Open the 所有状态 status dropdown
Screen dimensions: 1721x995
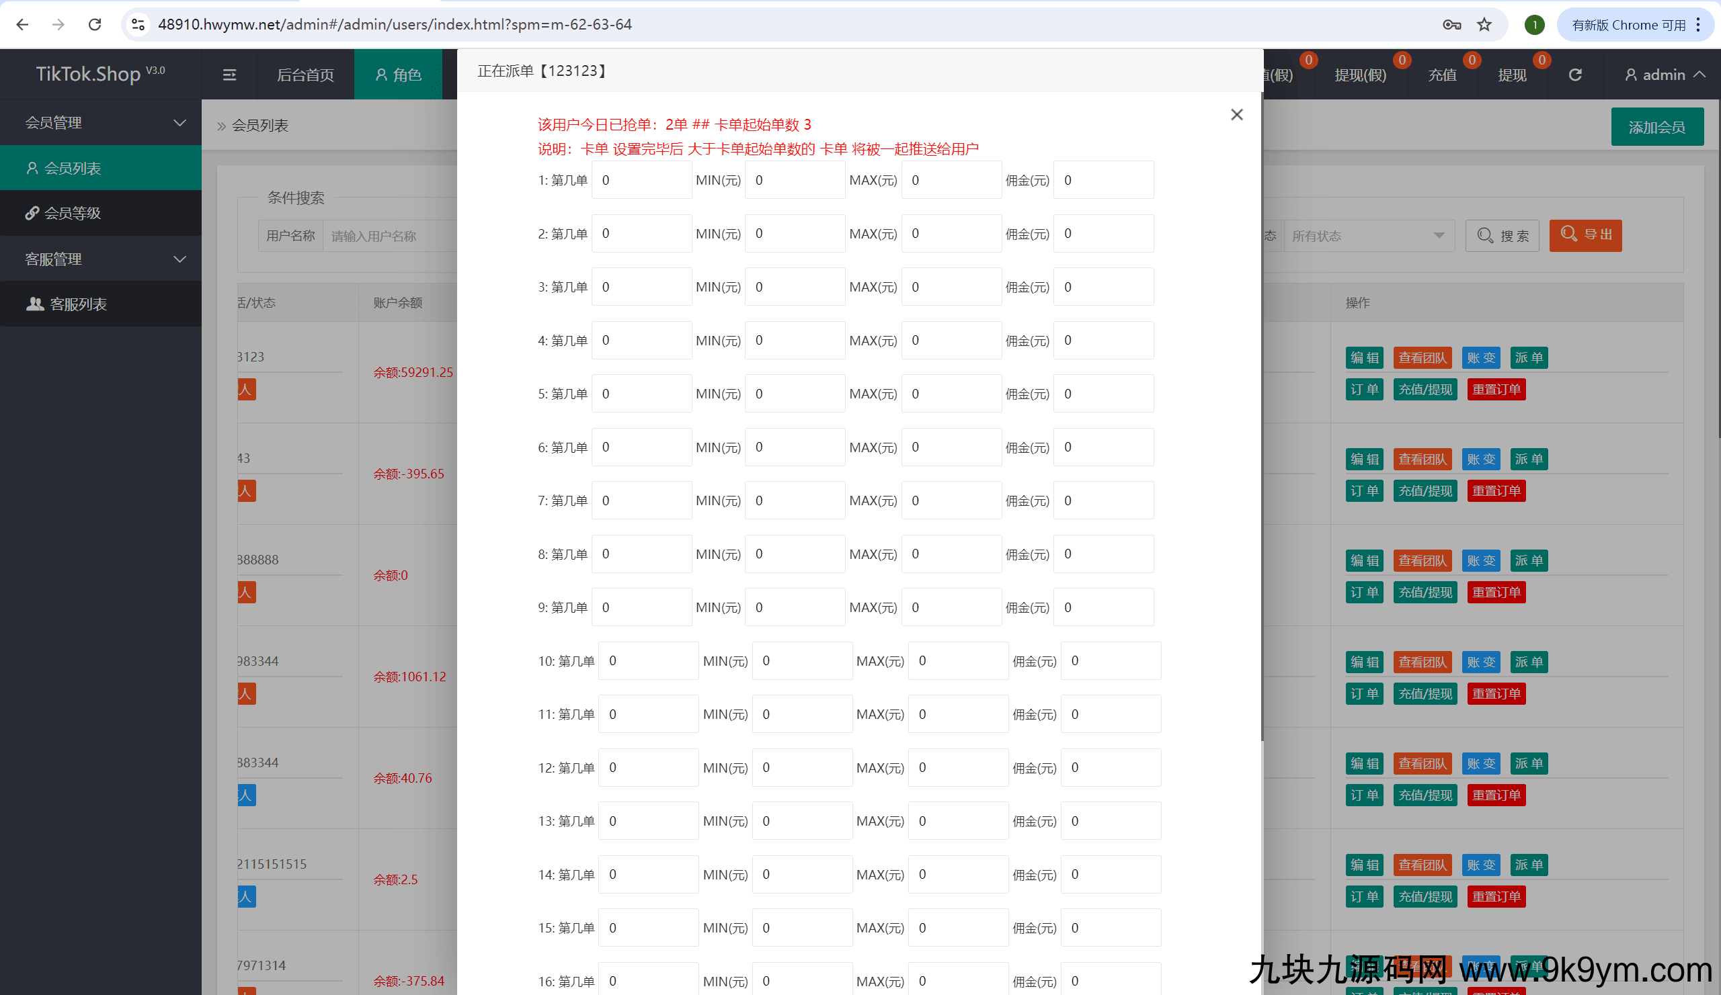coord(1369,235)
